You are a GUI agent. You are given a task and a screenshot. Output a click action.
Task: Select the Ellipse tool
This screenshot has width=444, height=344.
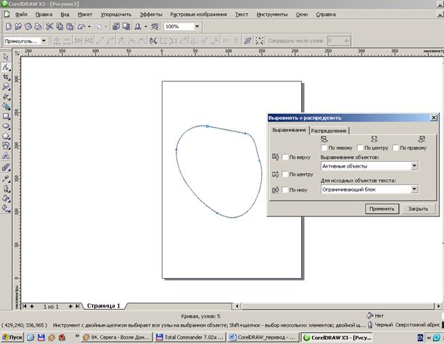(6, 126)
